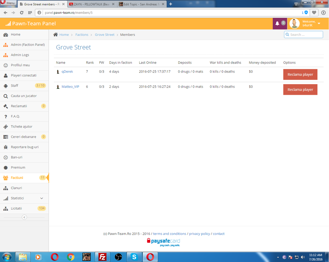The width and height of the screenshot is (329, 262).
Task: Open Skype from taskbar
Action: pyautogui.click(x=134, y=257)
